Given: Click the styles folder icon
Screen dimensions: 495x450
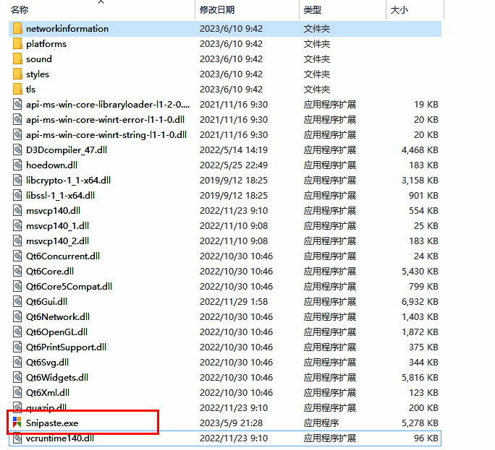Looking at the screenshot, I should (17, 74).
